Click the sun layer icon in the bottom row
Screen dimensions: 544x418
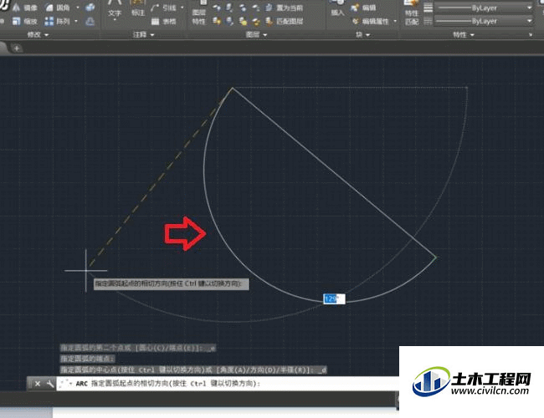pos(243,22)
